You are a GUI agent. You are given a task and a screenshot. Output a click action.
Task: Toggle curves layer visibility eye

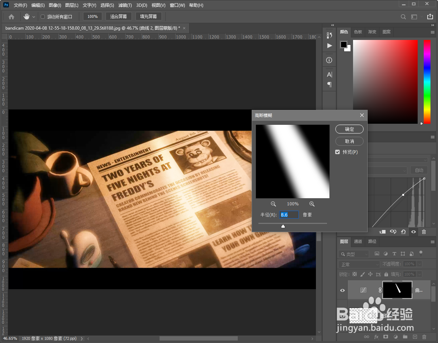click(x=342, y=290)
